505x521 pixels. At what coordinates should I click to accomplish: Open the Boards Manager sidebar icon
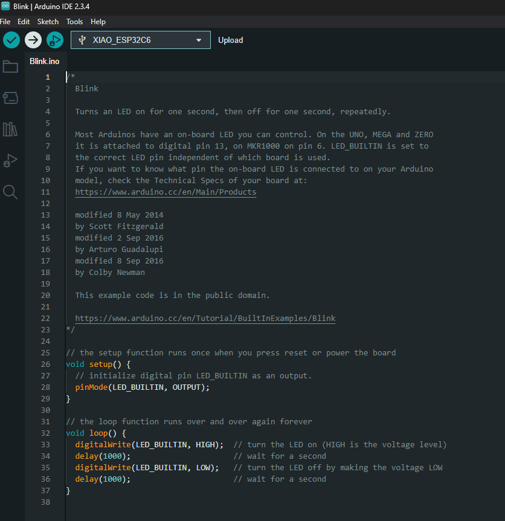tap(10, 98)
